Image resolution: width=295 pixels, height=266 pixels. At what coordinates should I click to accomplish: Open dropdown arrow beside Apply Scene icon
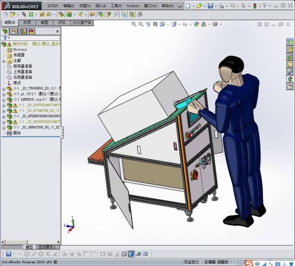209,24
